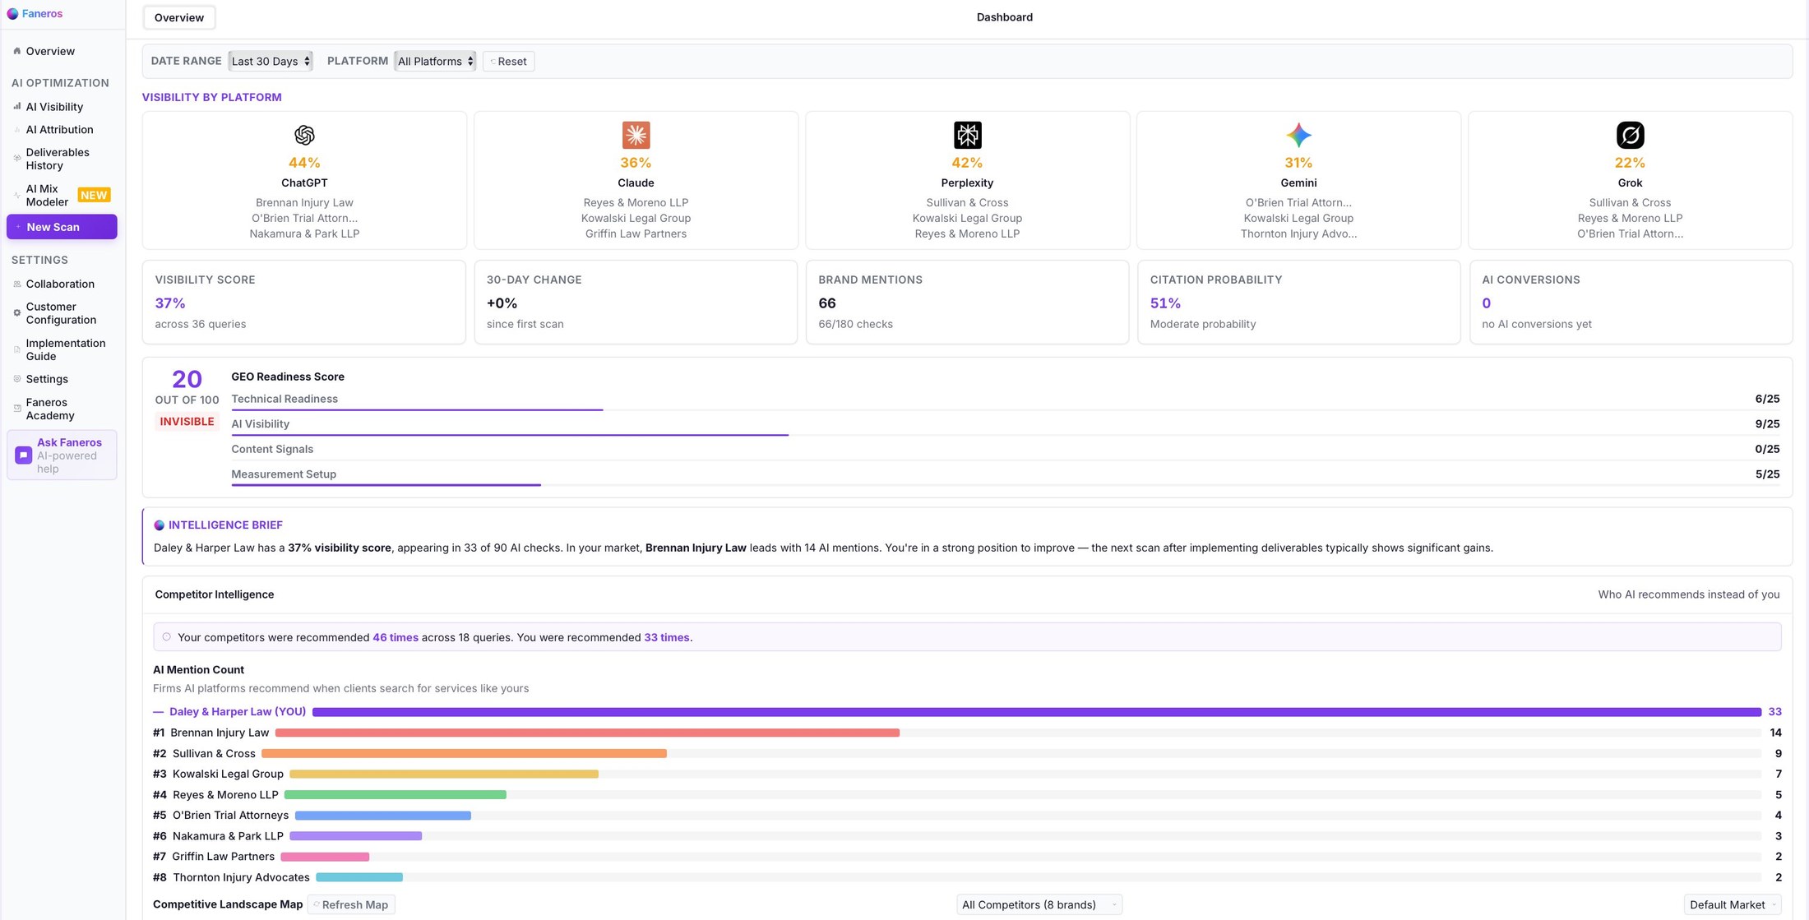Click the Sullivan & Cross orange bar
1809x920 pixels.
point(464,753)
